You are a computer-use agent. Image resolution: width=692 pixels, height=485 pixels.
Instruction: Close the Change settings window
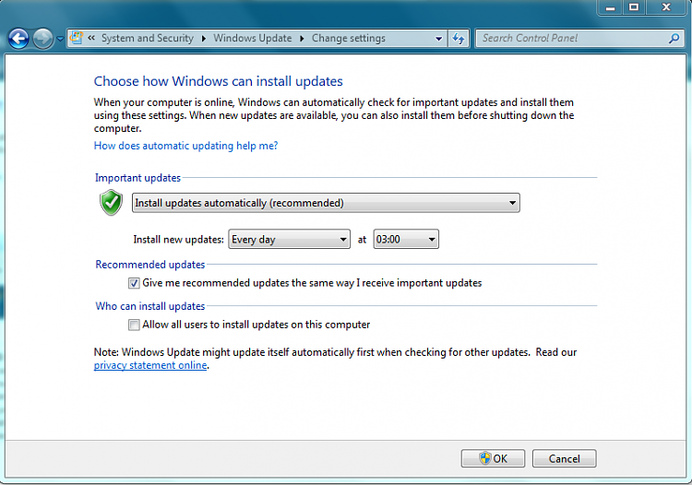[x=666, y=6]
